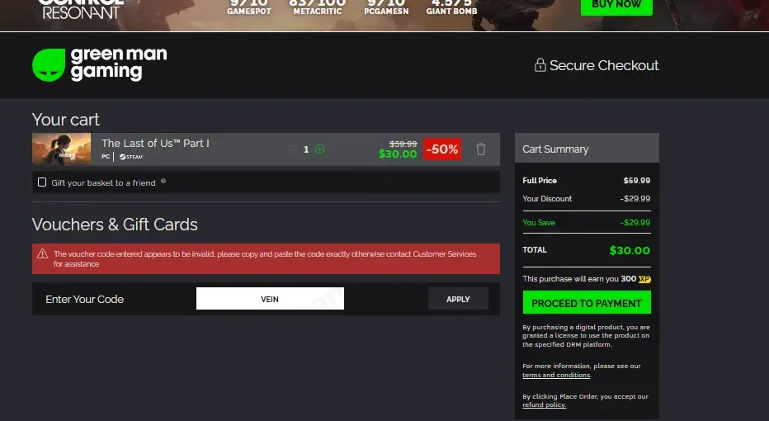Delete The Last of Us from cart

coord(480,149)
